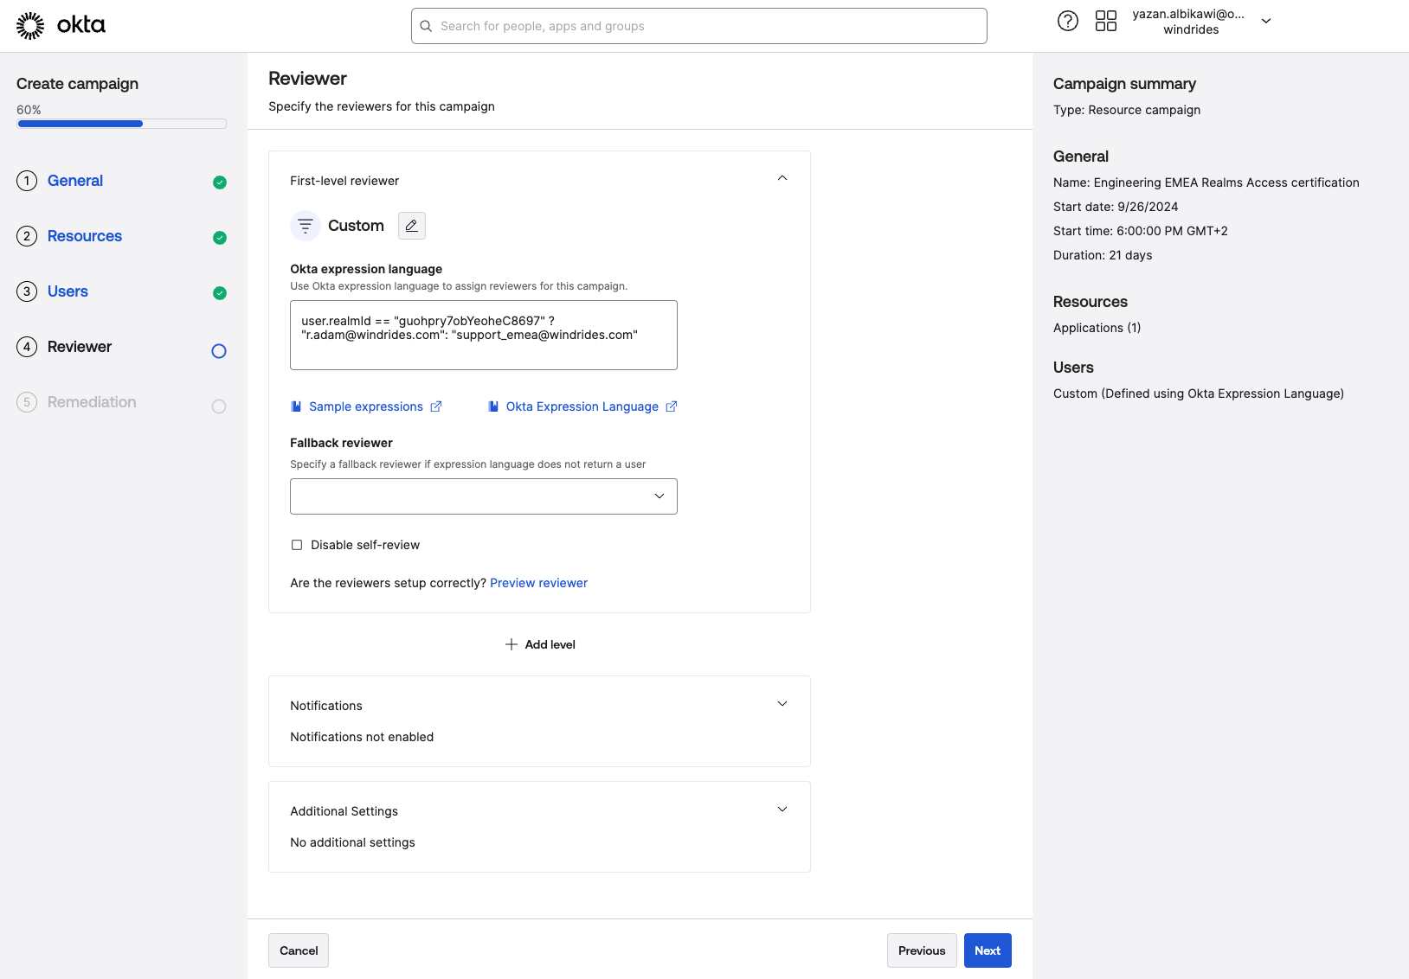This screenshot has height=979, width=1409.
Task: Click the plus icon for Add level
Action: click(x=511, y=644)
